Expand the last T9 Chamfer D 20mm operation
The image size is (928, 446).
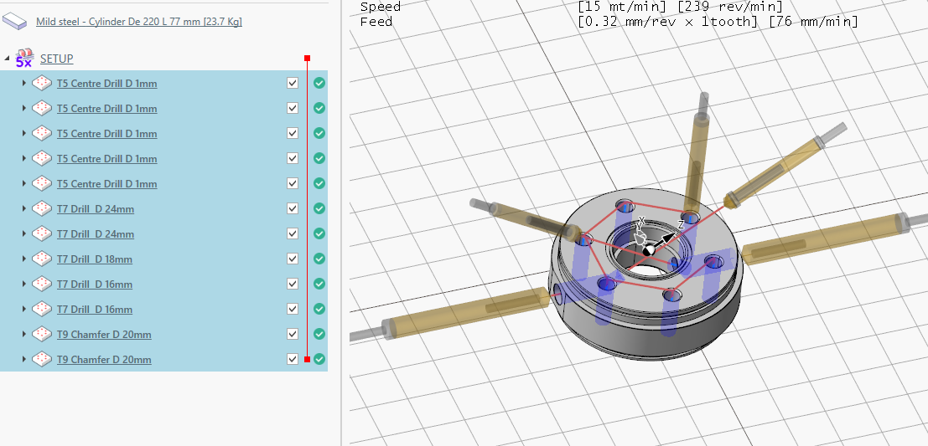point(24,360)
